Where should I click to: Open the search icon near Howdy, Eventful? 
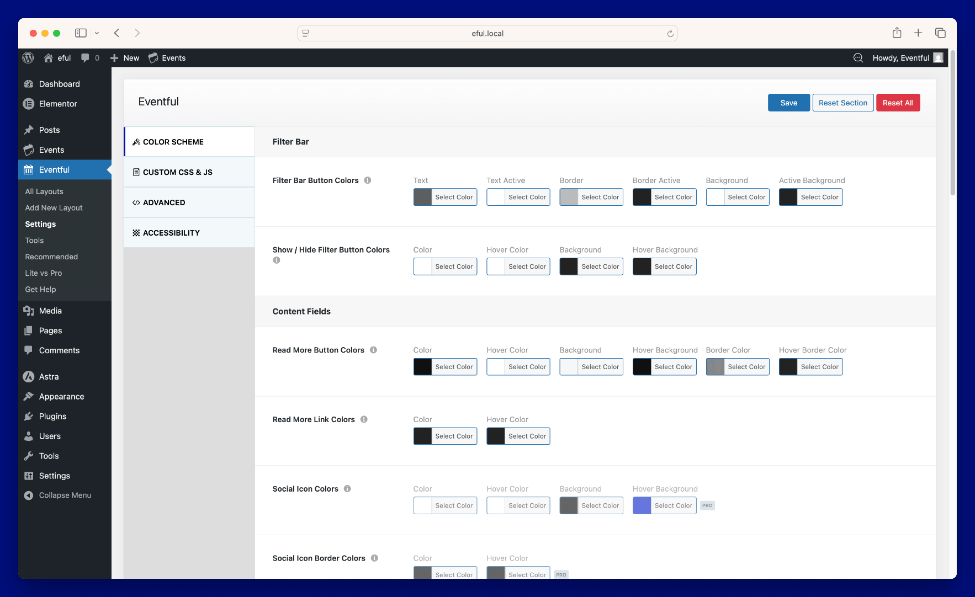pyautogui.click(x=858, y=58)
